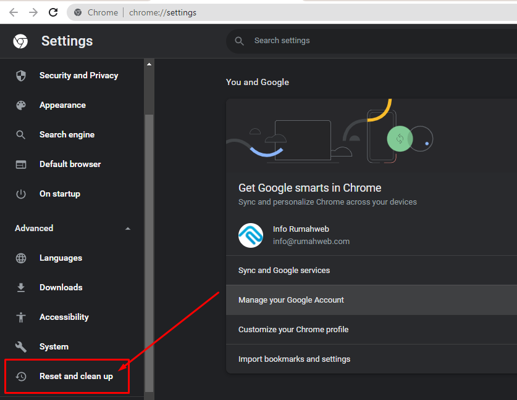Click the Languages globe icon

coord(21,258)
